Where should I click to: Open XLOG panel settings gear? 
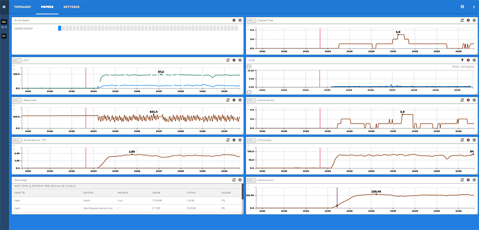coord(468,60)
